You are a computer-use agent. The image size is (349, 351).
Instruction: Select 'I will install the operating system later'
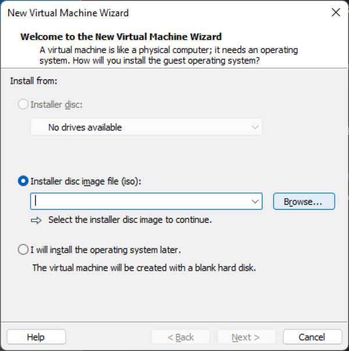[23, 250]
